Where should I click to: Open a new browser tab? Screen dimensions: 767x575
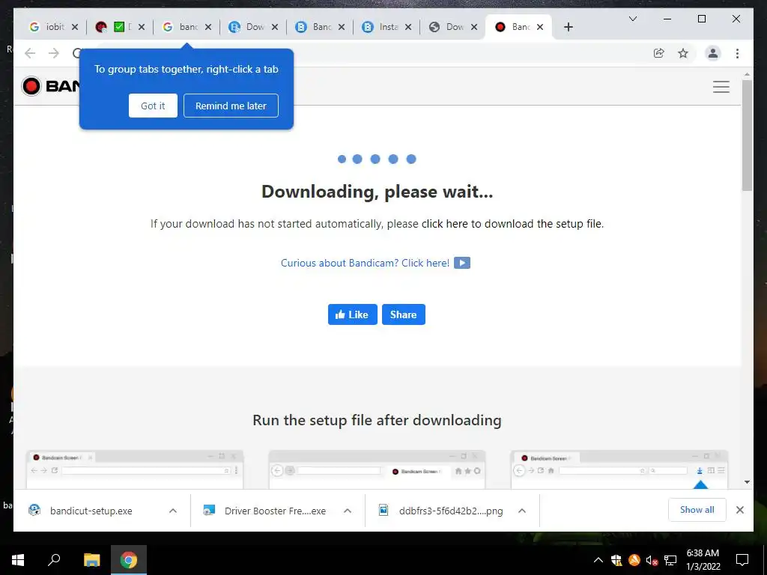(568, 27)
